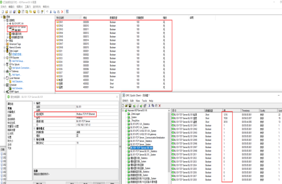282x184 pixels.
Task: Click the Cut scissors icon in KEPServerEX toolbar
Action: (51, 12)
